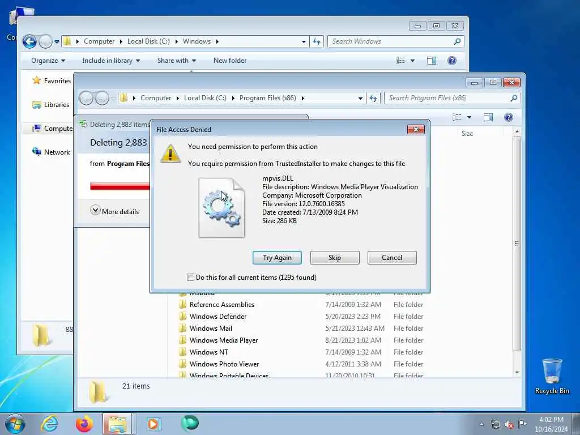Viewport: 580px width, 435px height.
Task: Open recent pages dropdown in Windows window
Action: pyautogui.click(x=57, y=42)
